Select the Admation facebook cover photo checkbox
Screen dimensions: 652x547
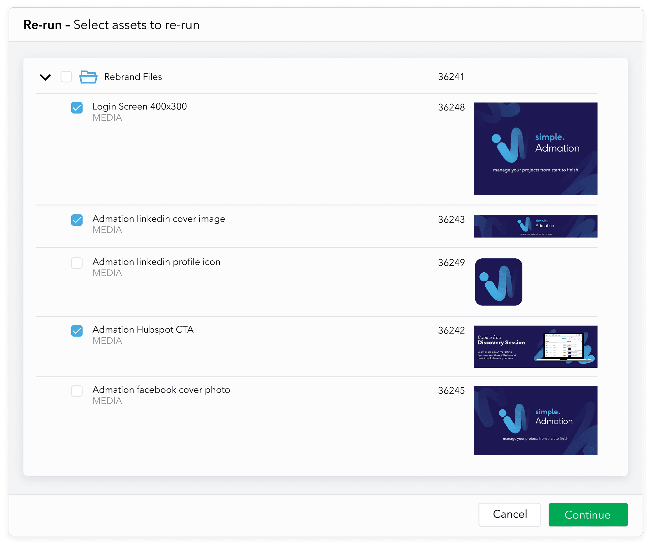click(77, 391)
